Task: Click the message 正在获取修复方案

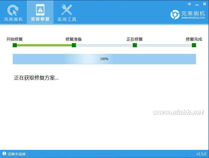Action: tap(36, 78)
